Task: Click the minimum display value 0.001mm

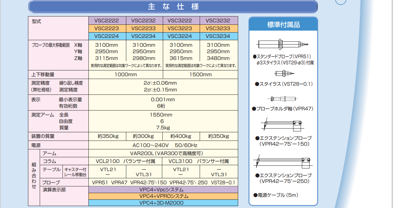Action: 163,100
